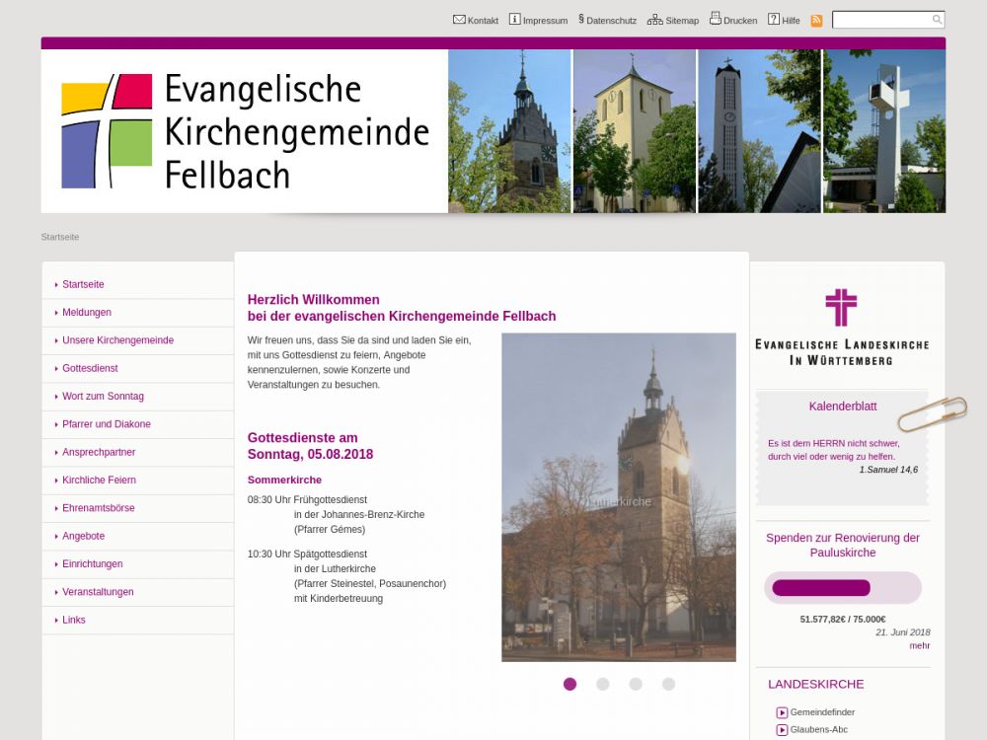987x740 pixels.
Task: Select the fourth slideshow dot
Action: pyautogui.click(x=668, y=684)
